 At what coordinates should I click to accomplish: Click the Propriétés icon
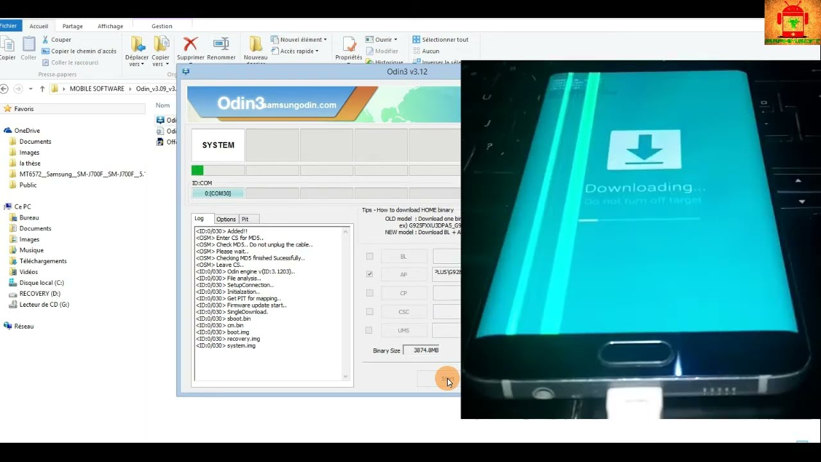click(349, 44)
